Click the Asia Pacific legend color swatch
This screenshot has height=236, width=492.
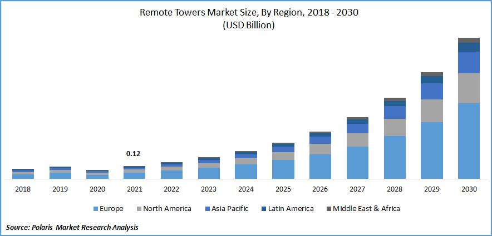tap(208, 209)
